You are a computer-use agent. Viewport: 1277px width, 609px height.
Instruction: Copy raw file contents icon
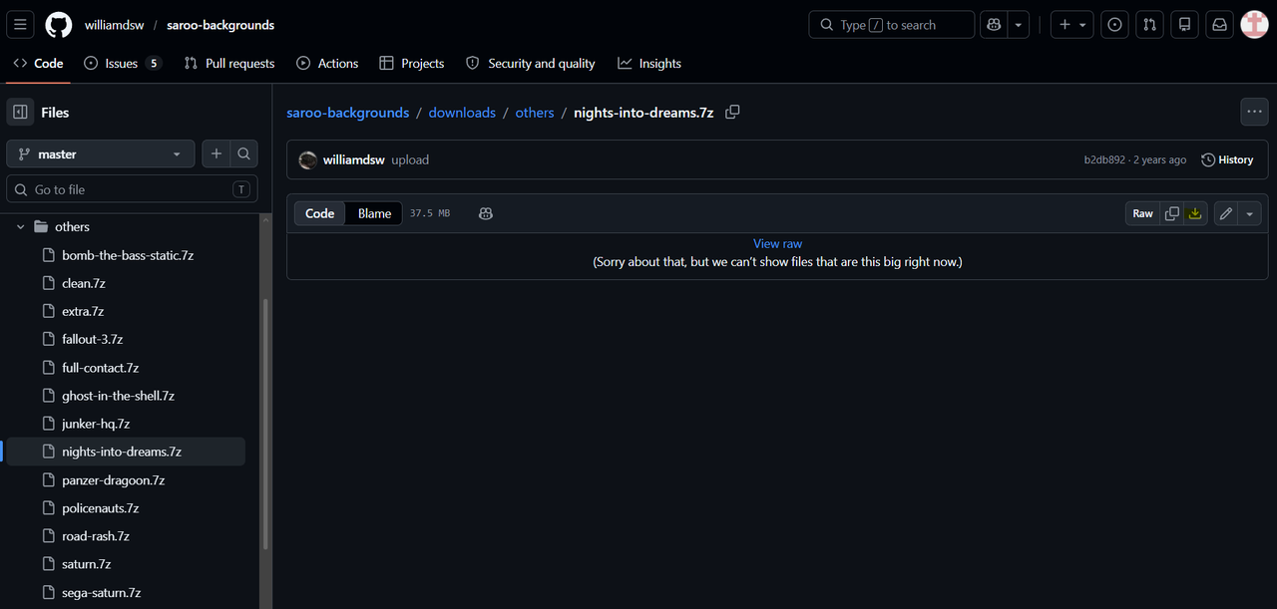(x=1172, y=213)
